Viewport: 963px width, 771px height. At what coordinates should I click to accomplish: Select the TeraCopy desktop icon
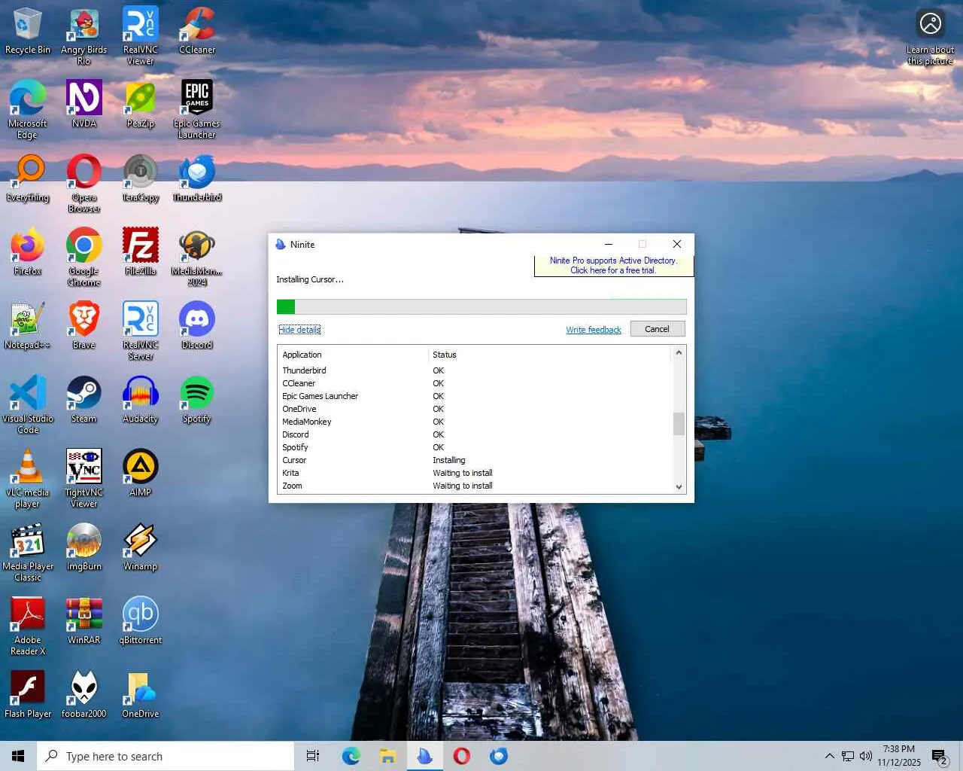point(141,178)
